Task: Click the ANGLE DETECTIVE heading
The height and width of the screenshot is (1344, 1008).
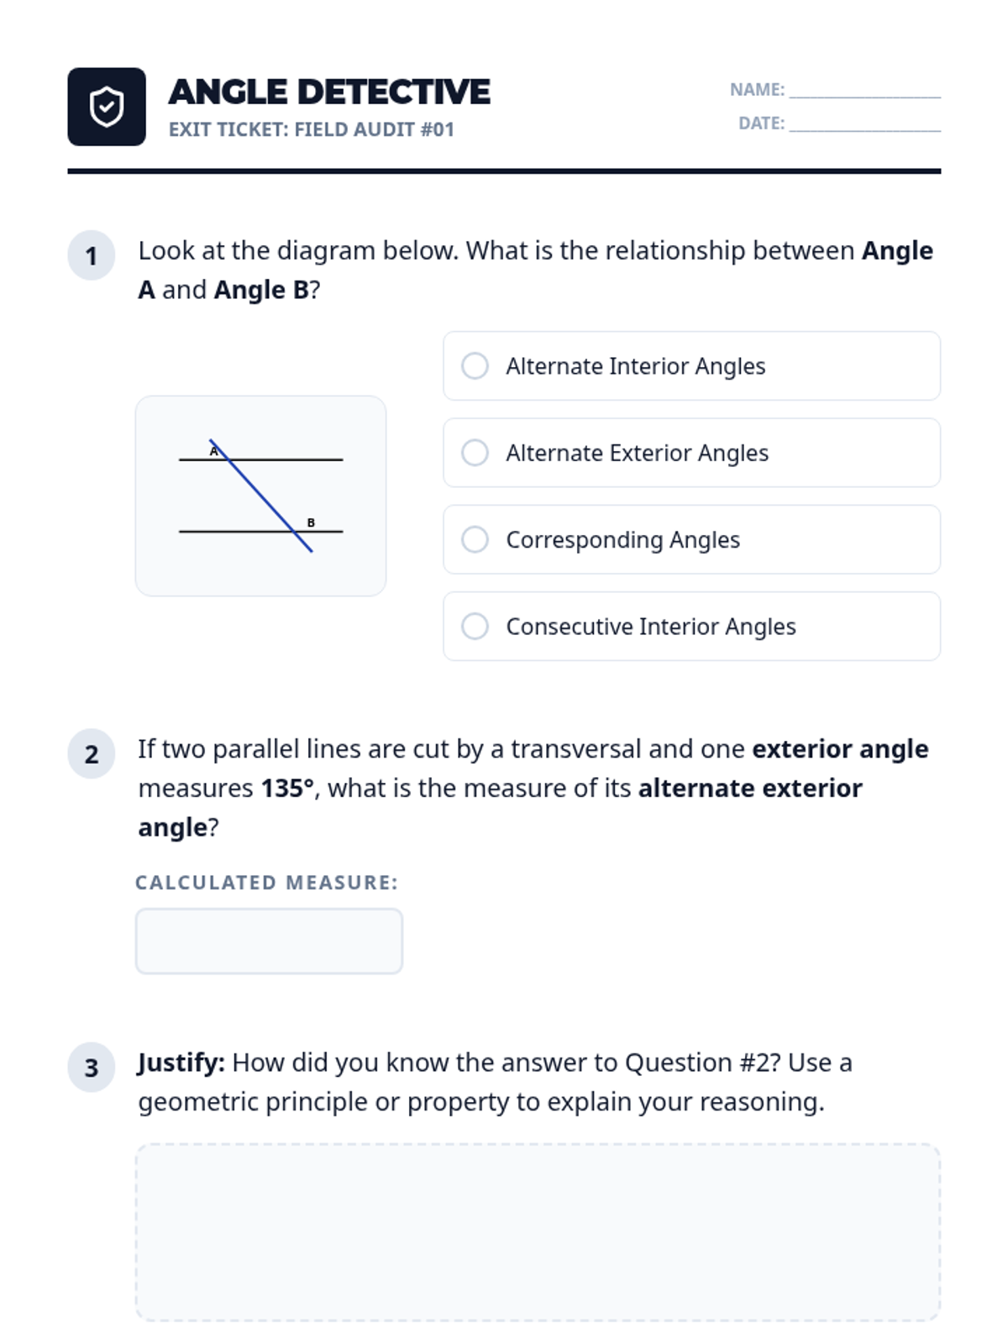Action: coord(329,92)
